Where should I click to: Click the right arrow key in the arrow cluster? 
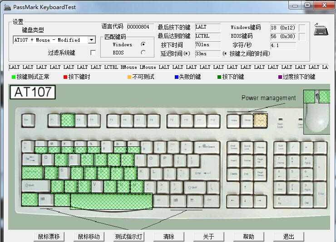260,201
